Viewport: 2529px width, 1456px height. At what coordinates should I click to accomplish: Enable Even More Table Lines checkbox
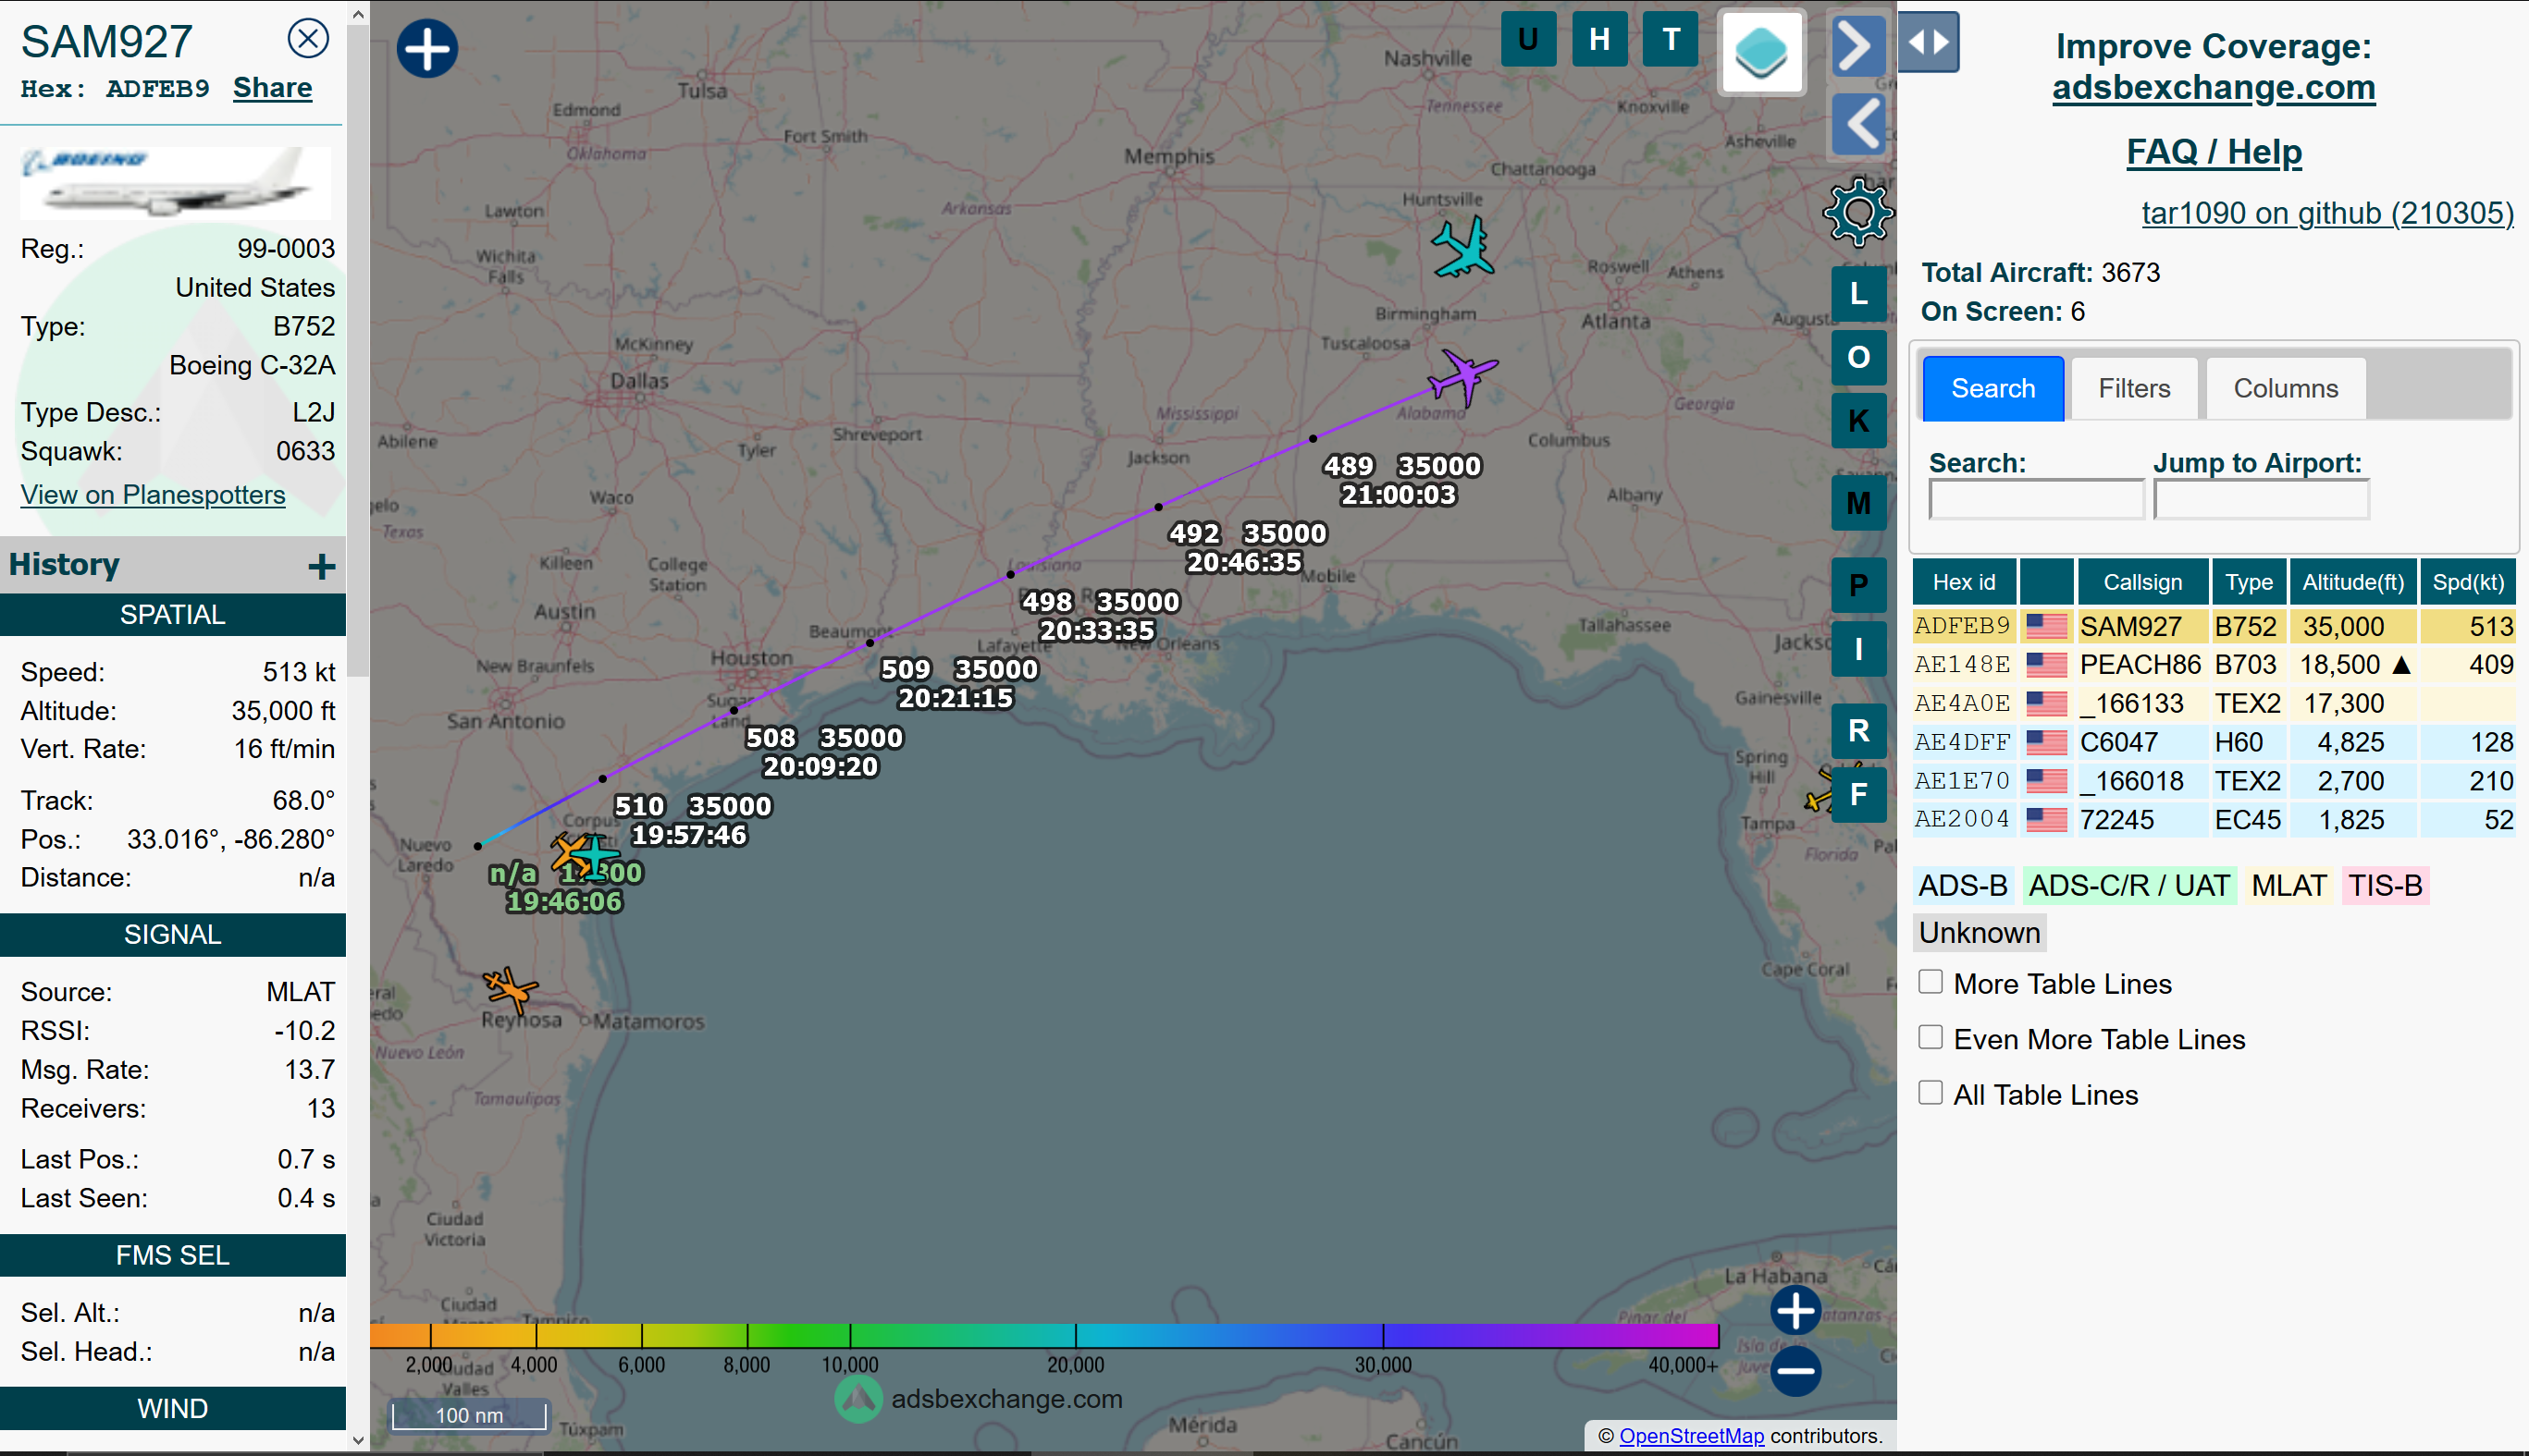click(x=1930, y=1037)
